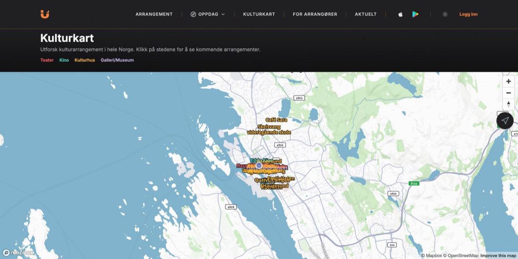The image size is (518, 259).
Task: Open the Mapbox attribution link
Action: tap(431, 256)
